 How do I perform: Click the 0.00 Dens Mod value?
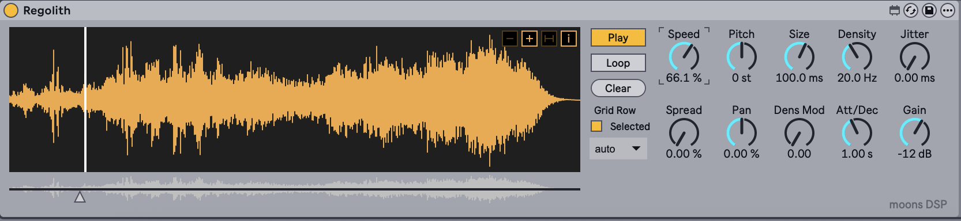coord(799,154)
